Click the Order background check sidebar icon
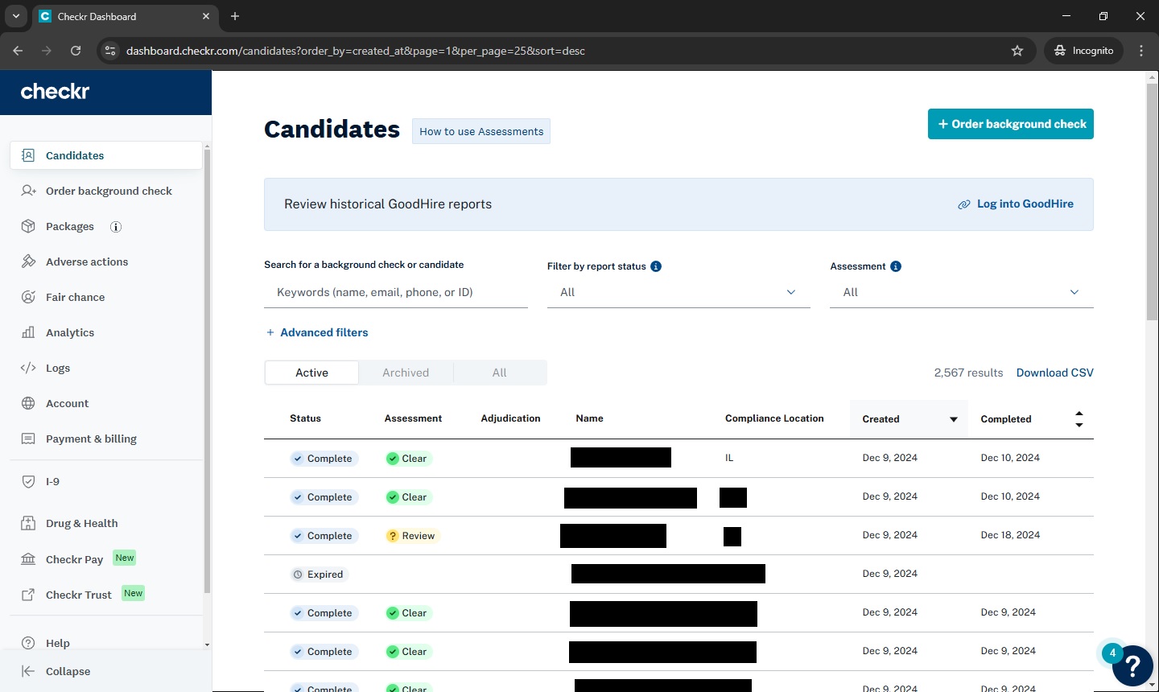 click(28, 191)
